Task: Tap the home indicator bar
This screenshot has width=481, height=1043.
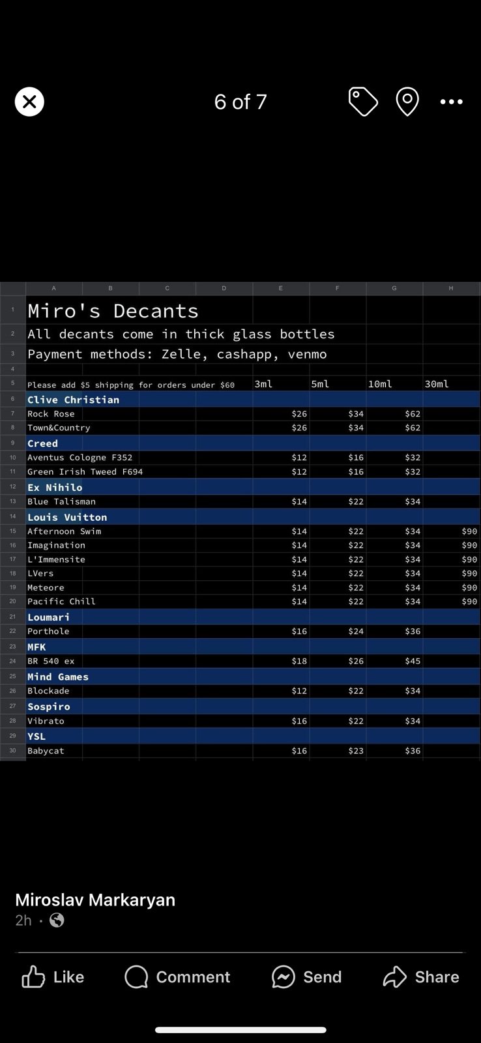Action: (x=241, y=1030)
